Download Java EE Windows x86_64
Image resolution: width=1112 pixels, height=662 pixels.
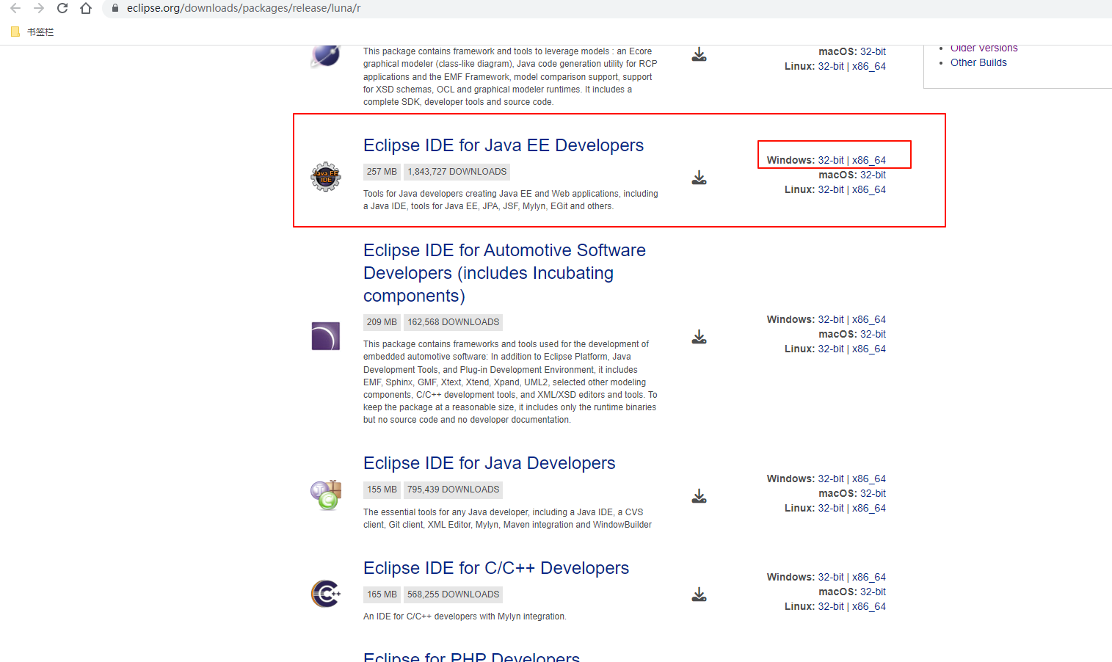pyautogui.click(x=869, y=160)
